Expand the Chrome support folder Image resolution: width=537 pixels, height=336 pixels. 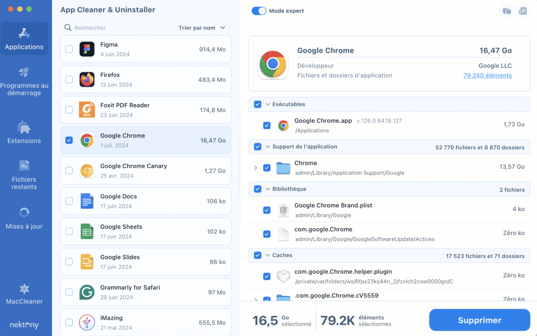(x=256, y=168)
